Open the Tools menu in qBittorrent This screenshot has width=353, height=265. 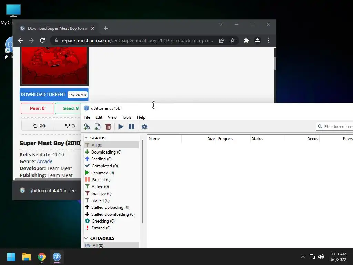(127, 117)
